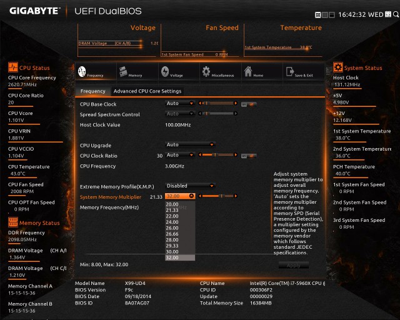Open the Extreme Memory Profile Disabled dropdown
This screenshot has height=320, width=400.
tap(190, 186)
